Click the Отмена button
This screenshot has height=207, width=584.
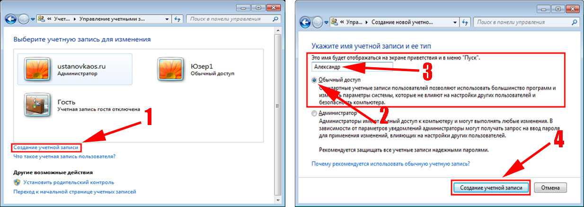click(x=550, y=188)
